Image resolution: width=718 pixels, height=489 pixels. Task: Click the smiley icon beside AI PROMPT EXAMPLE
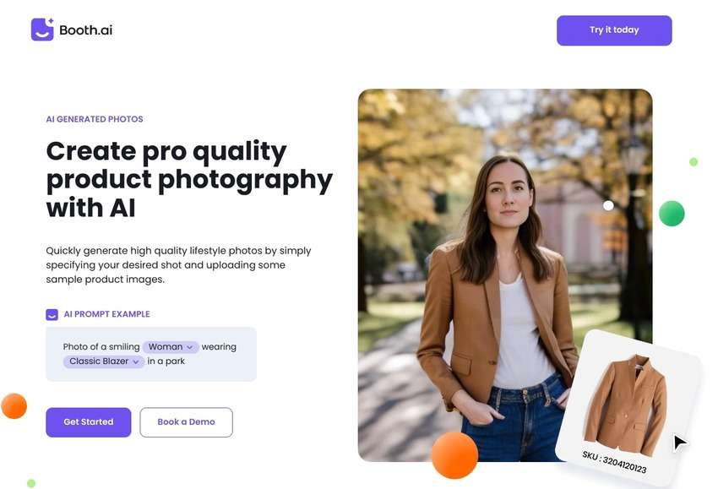pyautogui.click(x=52, y=314)
